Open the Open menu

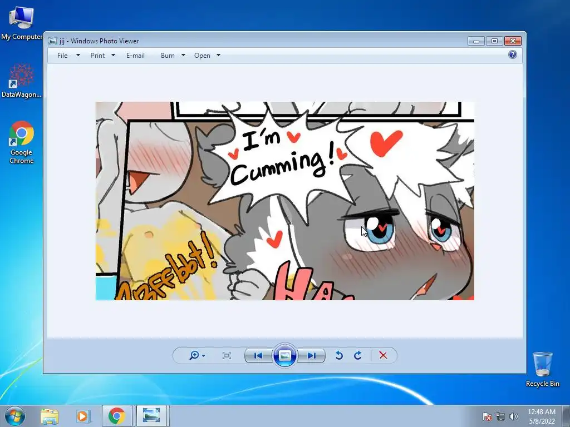tap(202, 56)
